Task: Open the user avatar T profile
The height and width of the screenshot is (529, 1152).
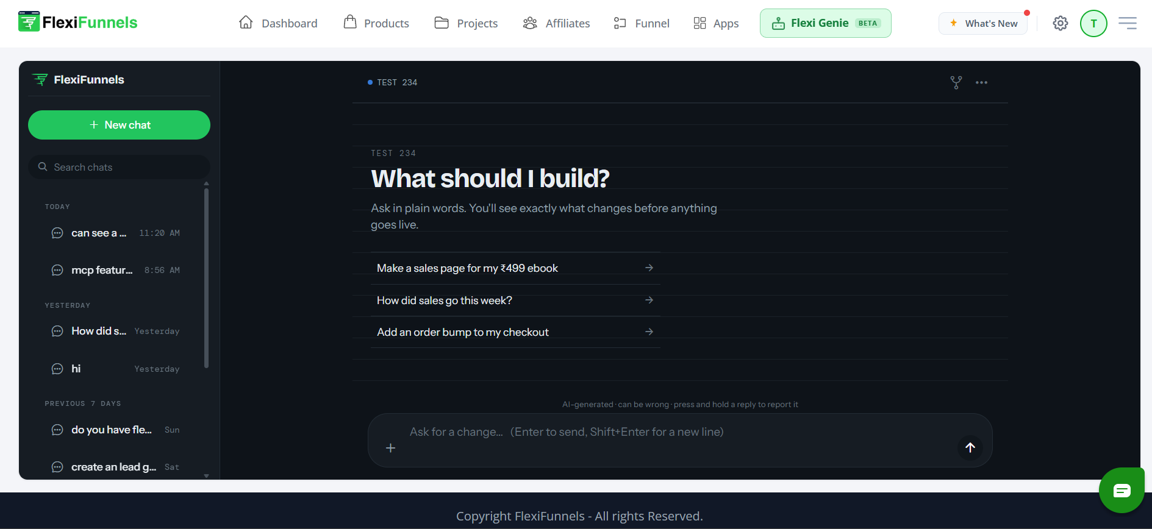Action: 1093,23
